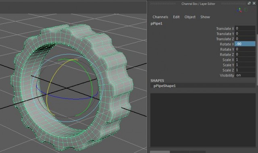Select the Scale X channel label

point(228,60)
